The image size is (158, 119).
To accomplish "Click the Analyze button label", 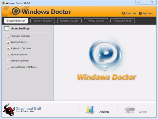I will point(104,112).
